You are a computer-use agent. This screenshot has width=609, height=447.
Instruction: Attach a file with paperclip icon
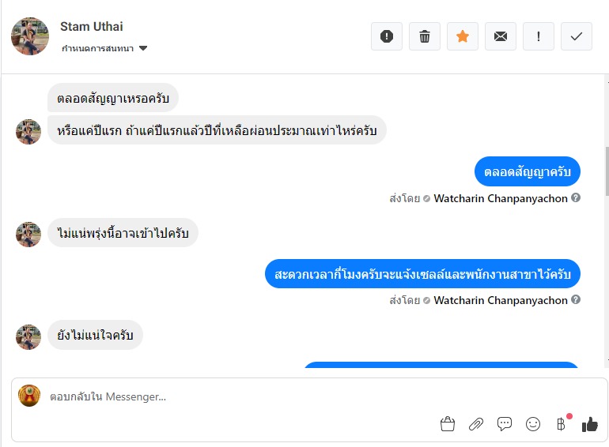pos(476,424)
